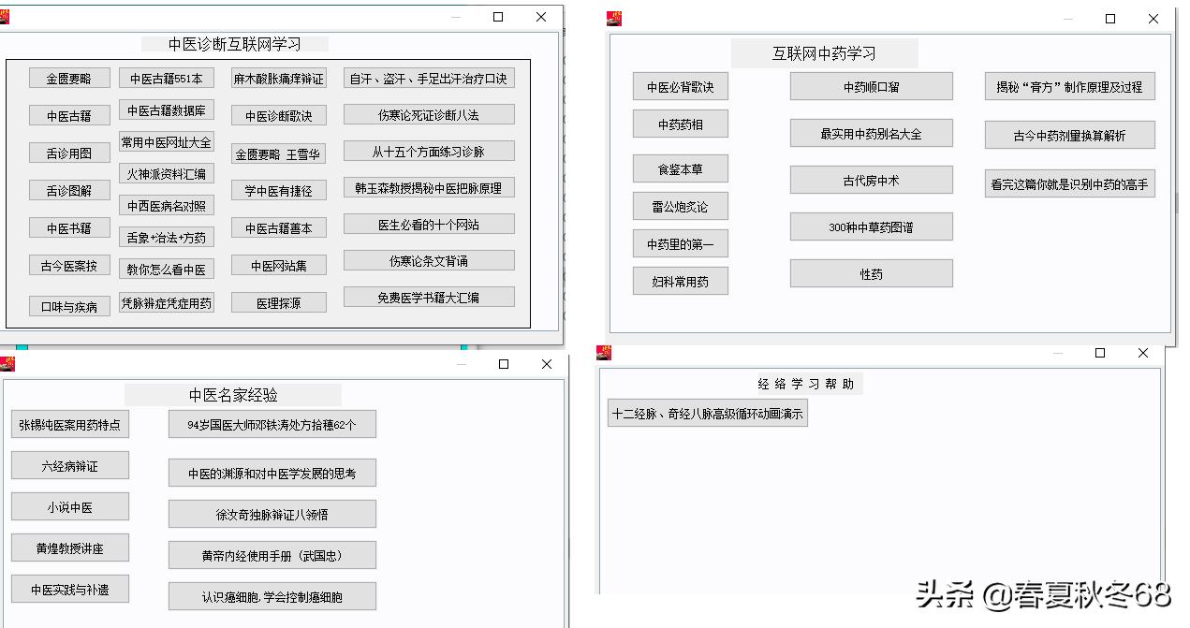The image size is (1190, 628).
Task: Open 中医古籍551本 resource
Action: click(166, 76)
